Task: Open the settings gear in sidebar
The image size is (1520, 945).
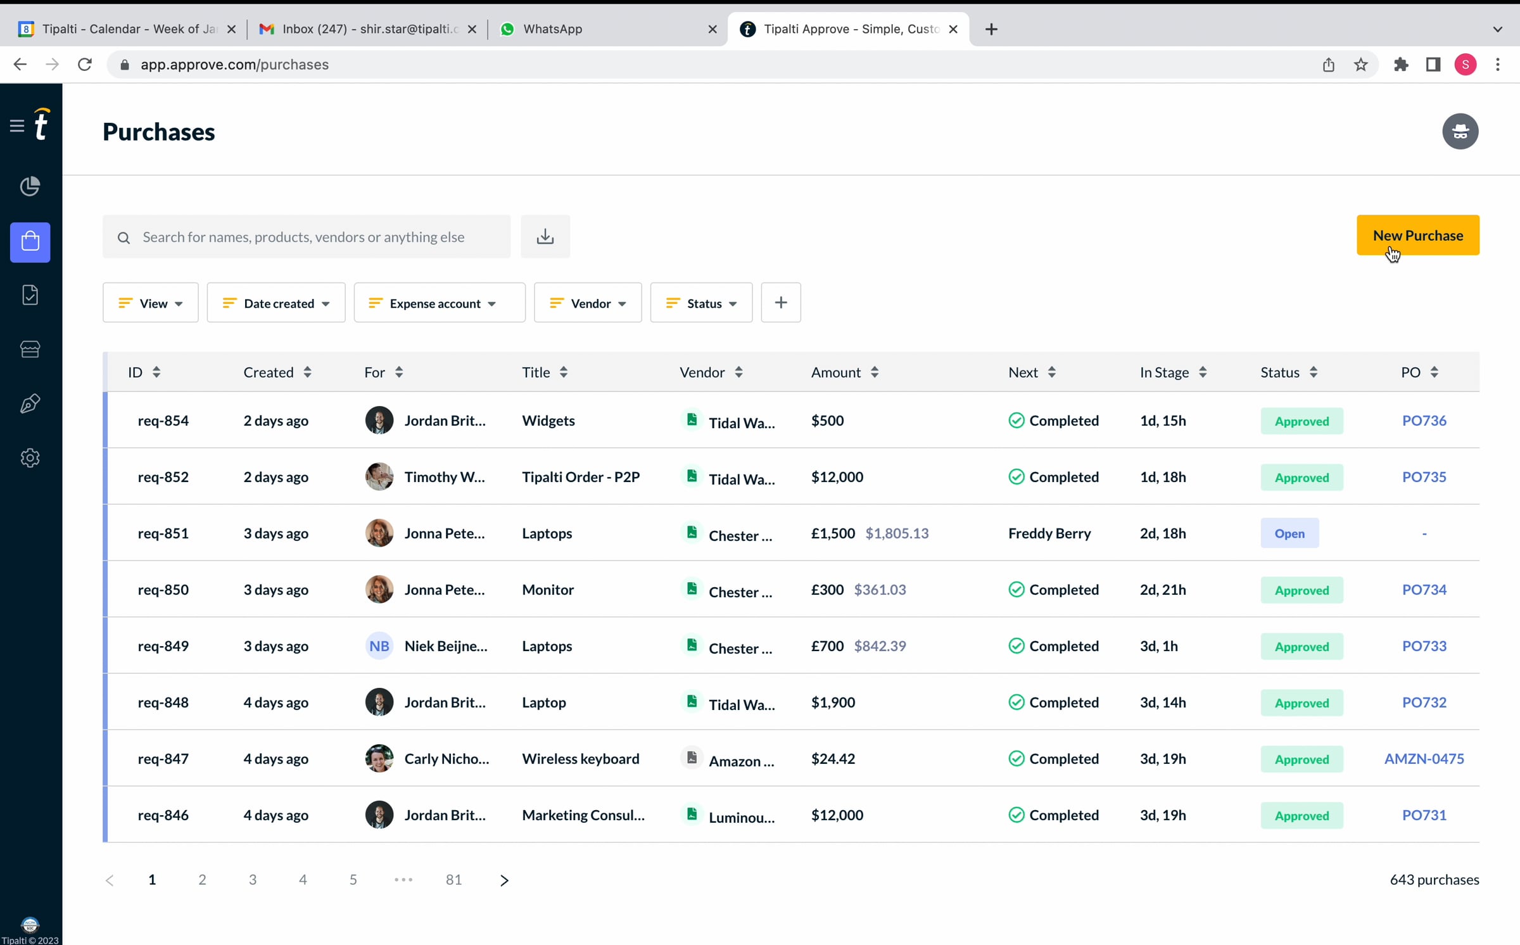Action: click(30, 457)
